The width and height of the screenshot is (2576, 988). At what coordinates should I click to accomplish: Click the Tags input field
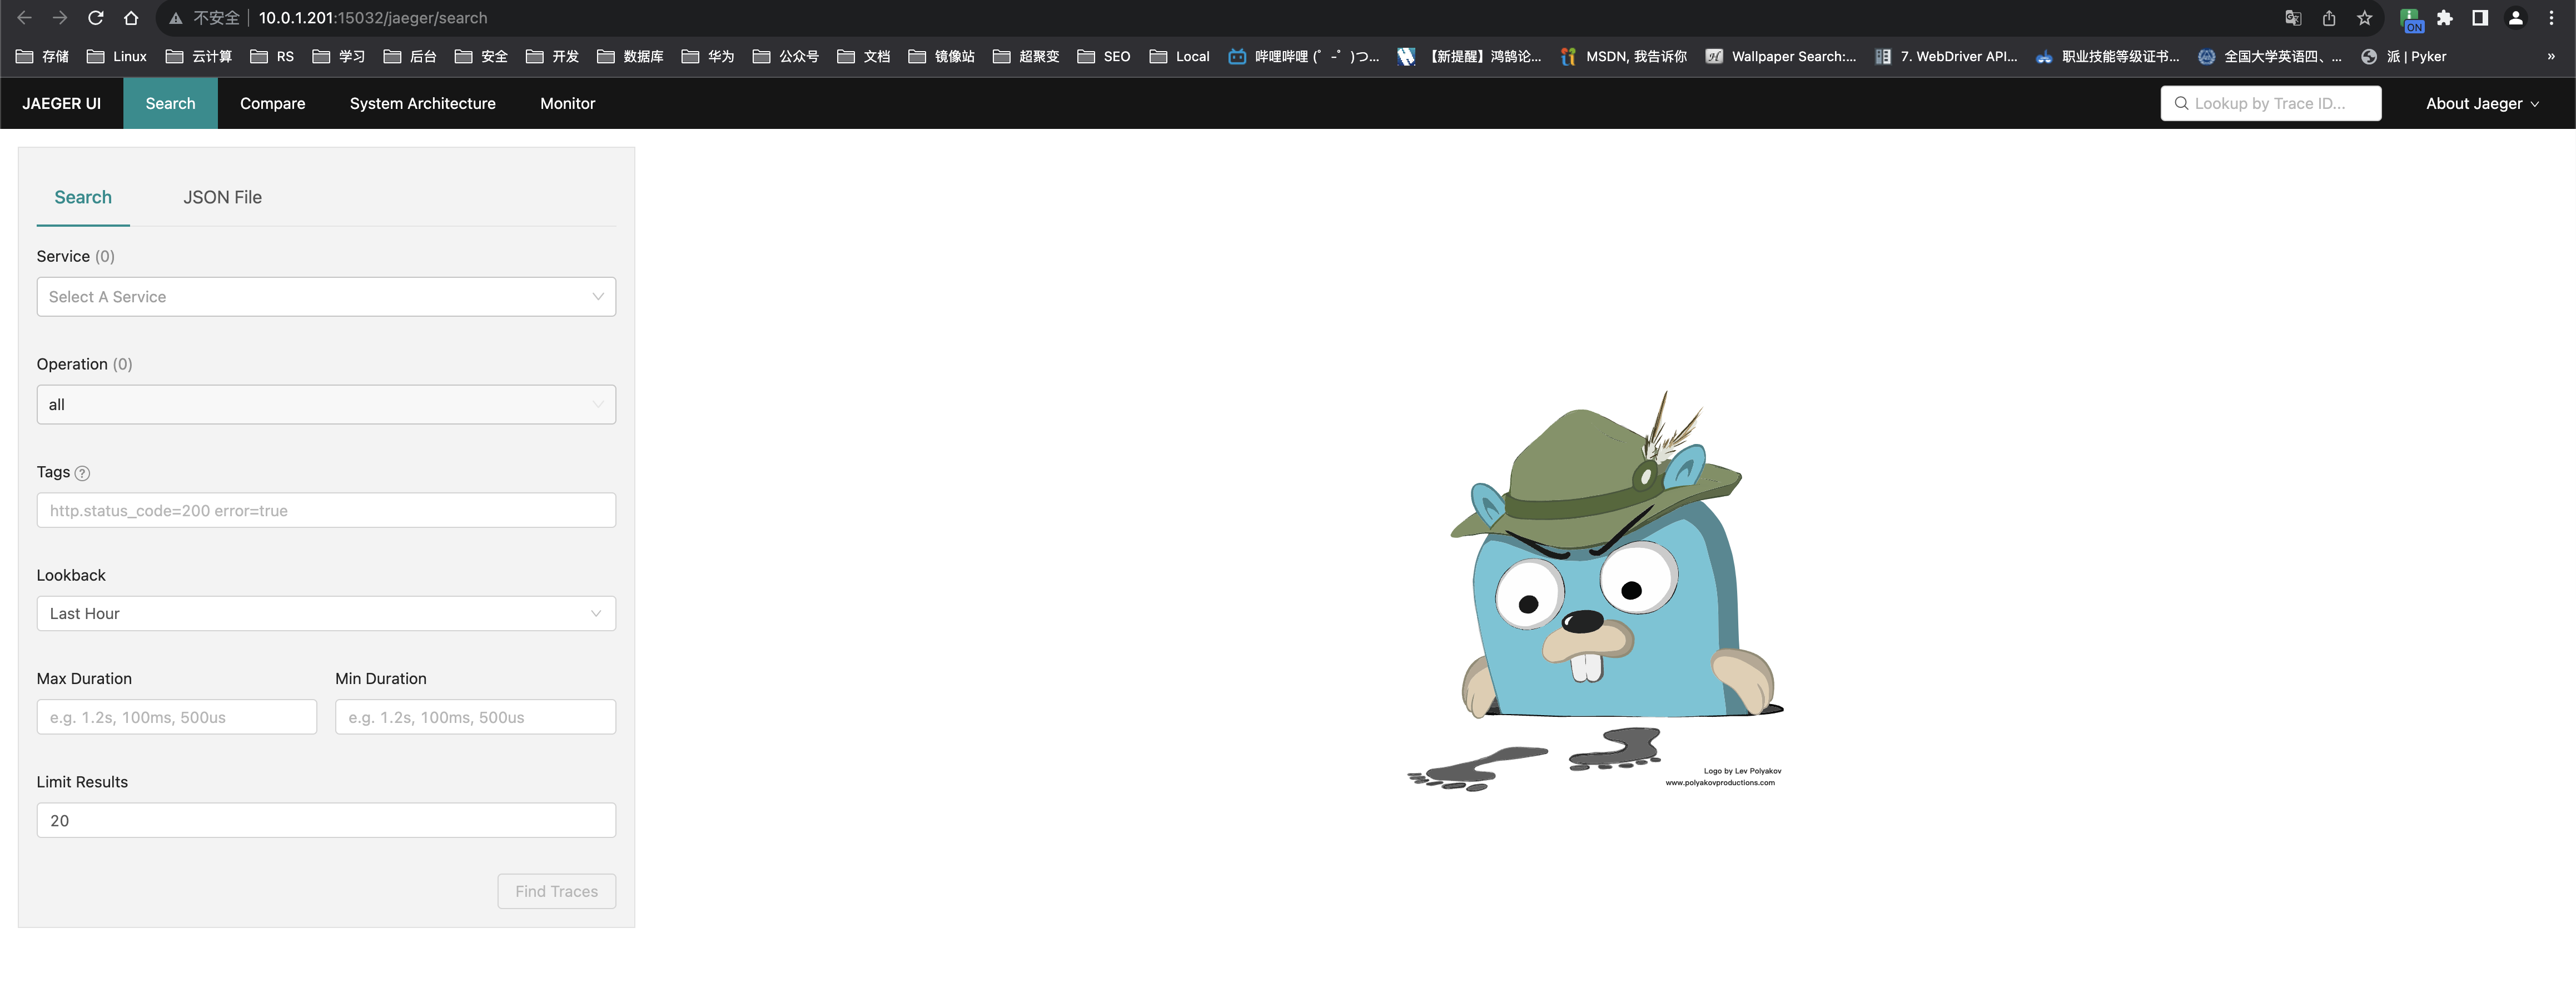[x=326, y=510]
